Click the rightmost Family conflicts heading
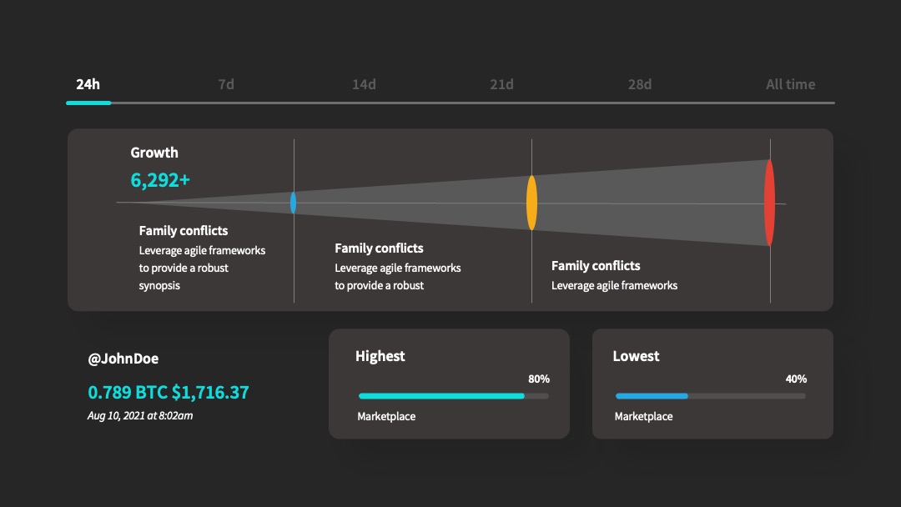Screen dimensions: 901x507 [596, 266]
